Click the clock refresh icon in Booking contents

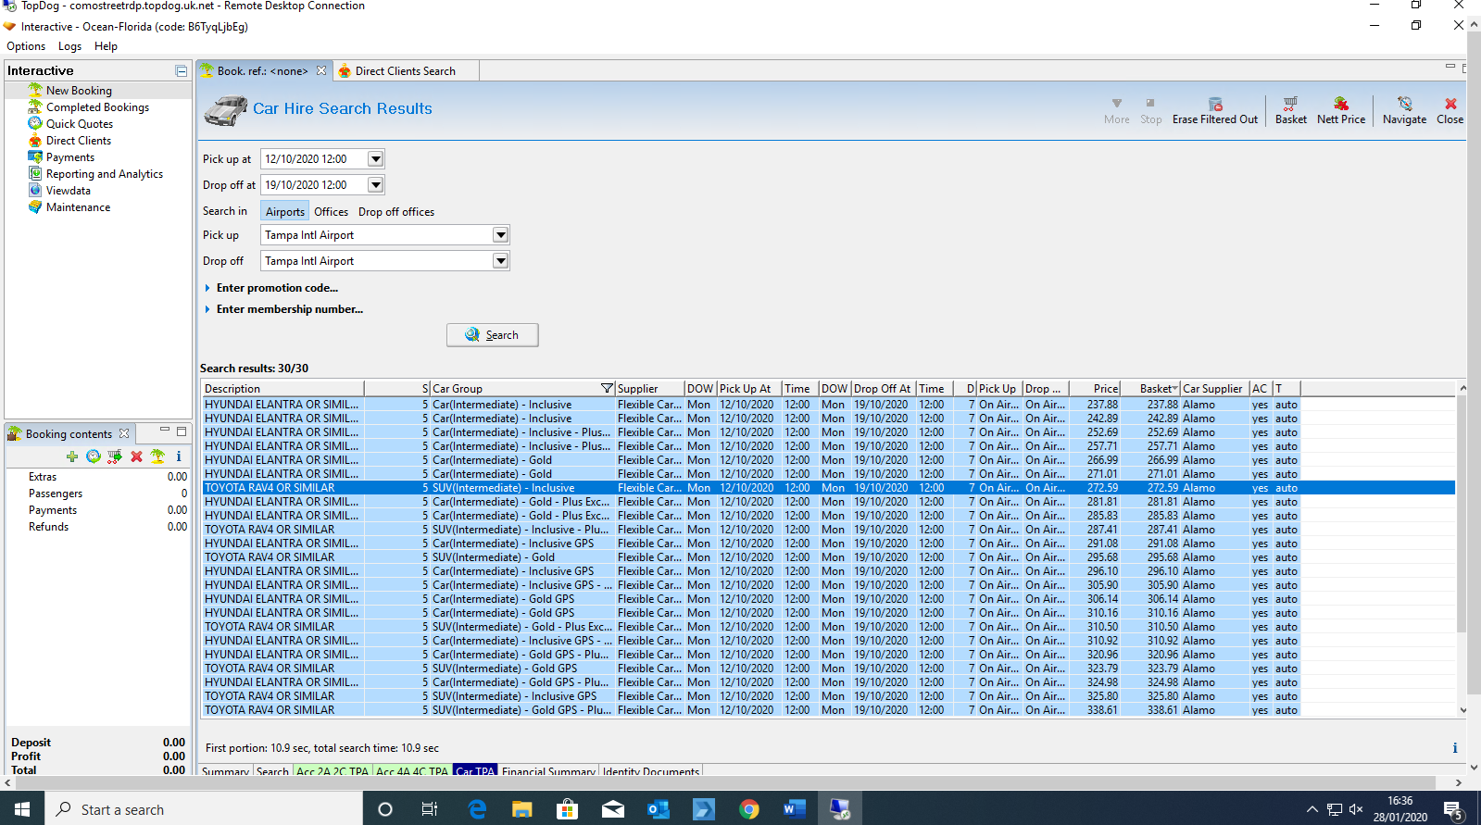(x=94, y=456)
